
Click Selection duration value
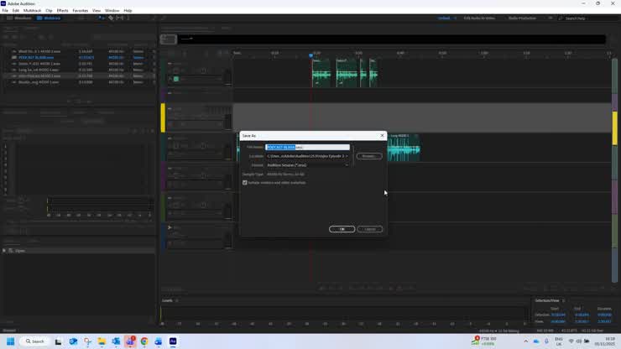coord(604,315)
